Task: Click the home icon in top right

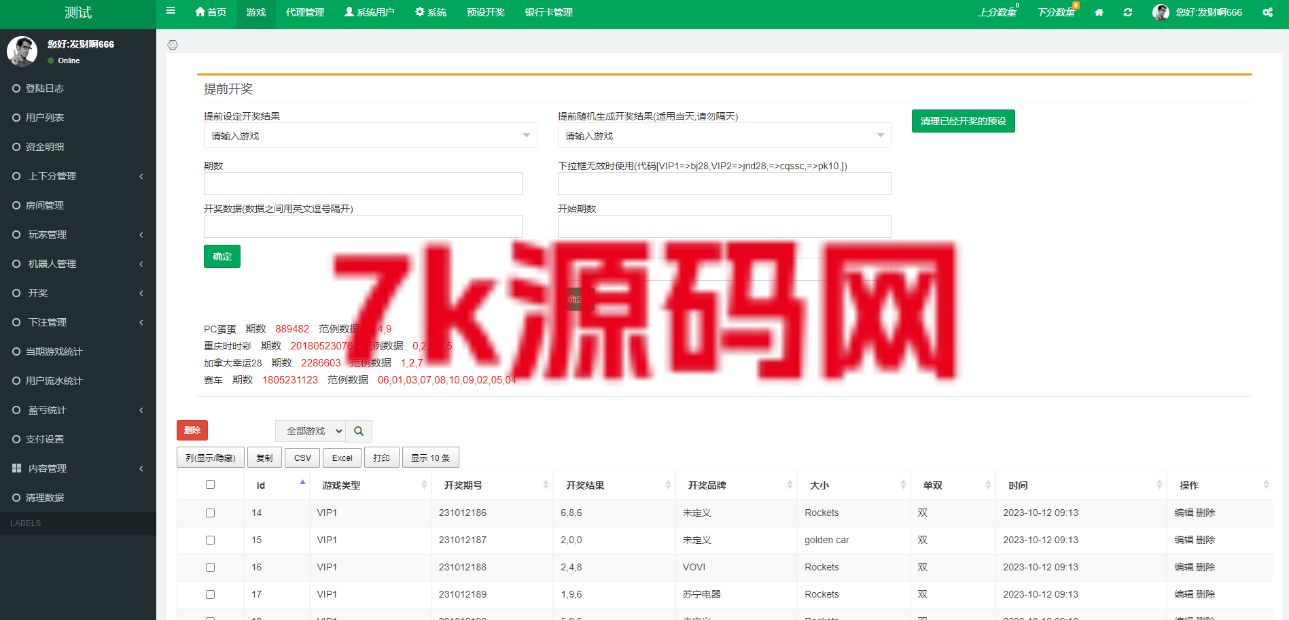Action: coord(1099,12)
